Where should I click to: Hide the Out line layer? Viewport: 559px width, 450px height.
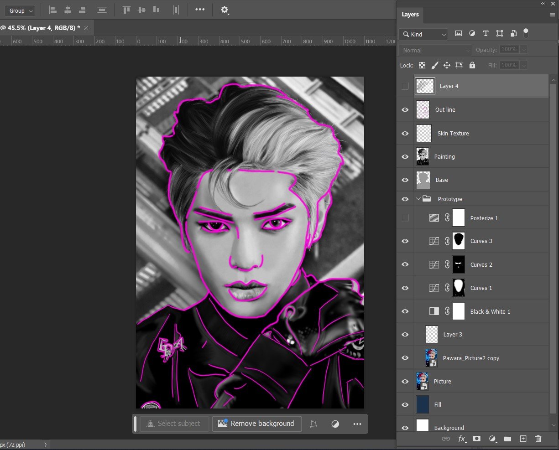(405, 110)
